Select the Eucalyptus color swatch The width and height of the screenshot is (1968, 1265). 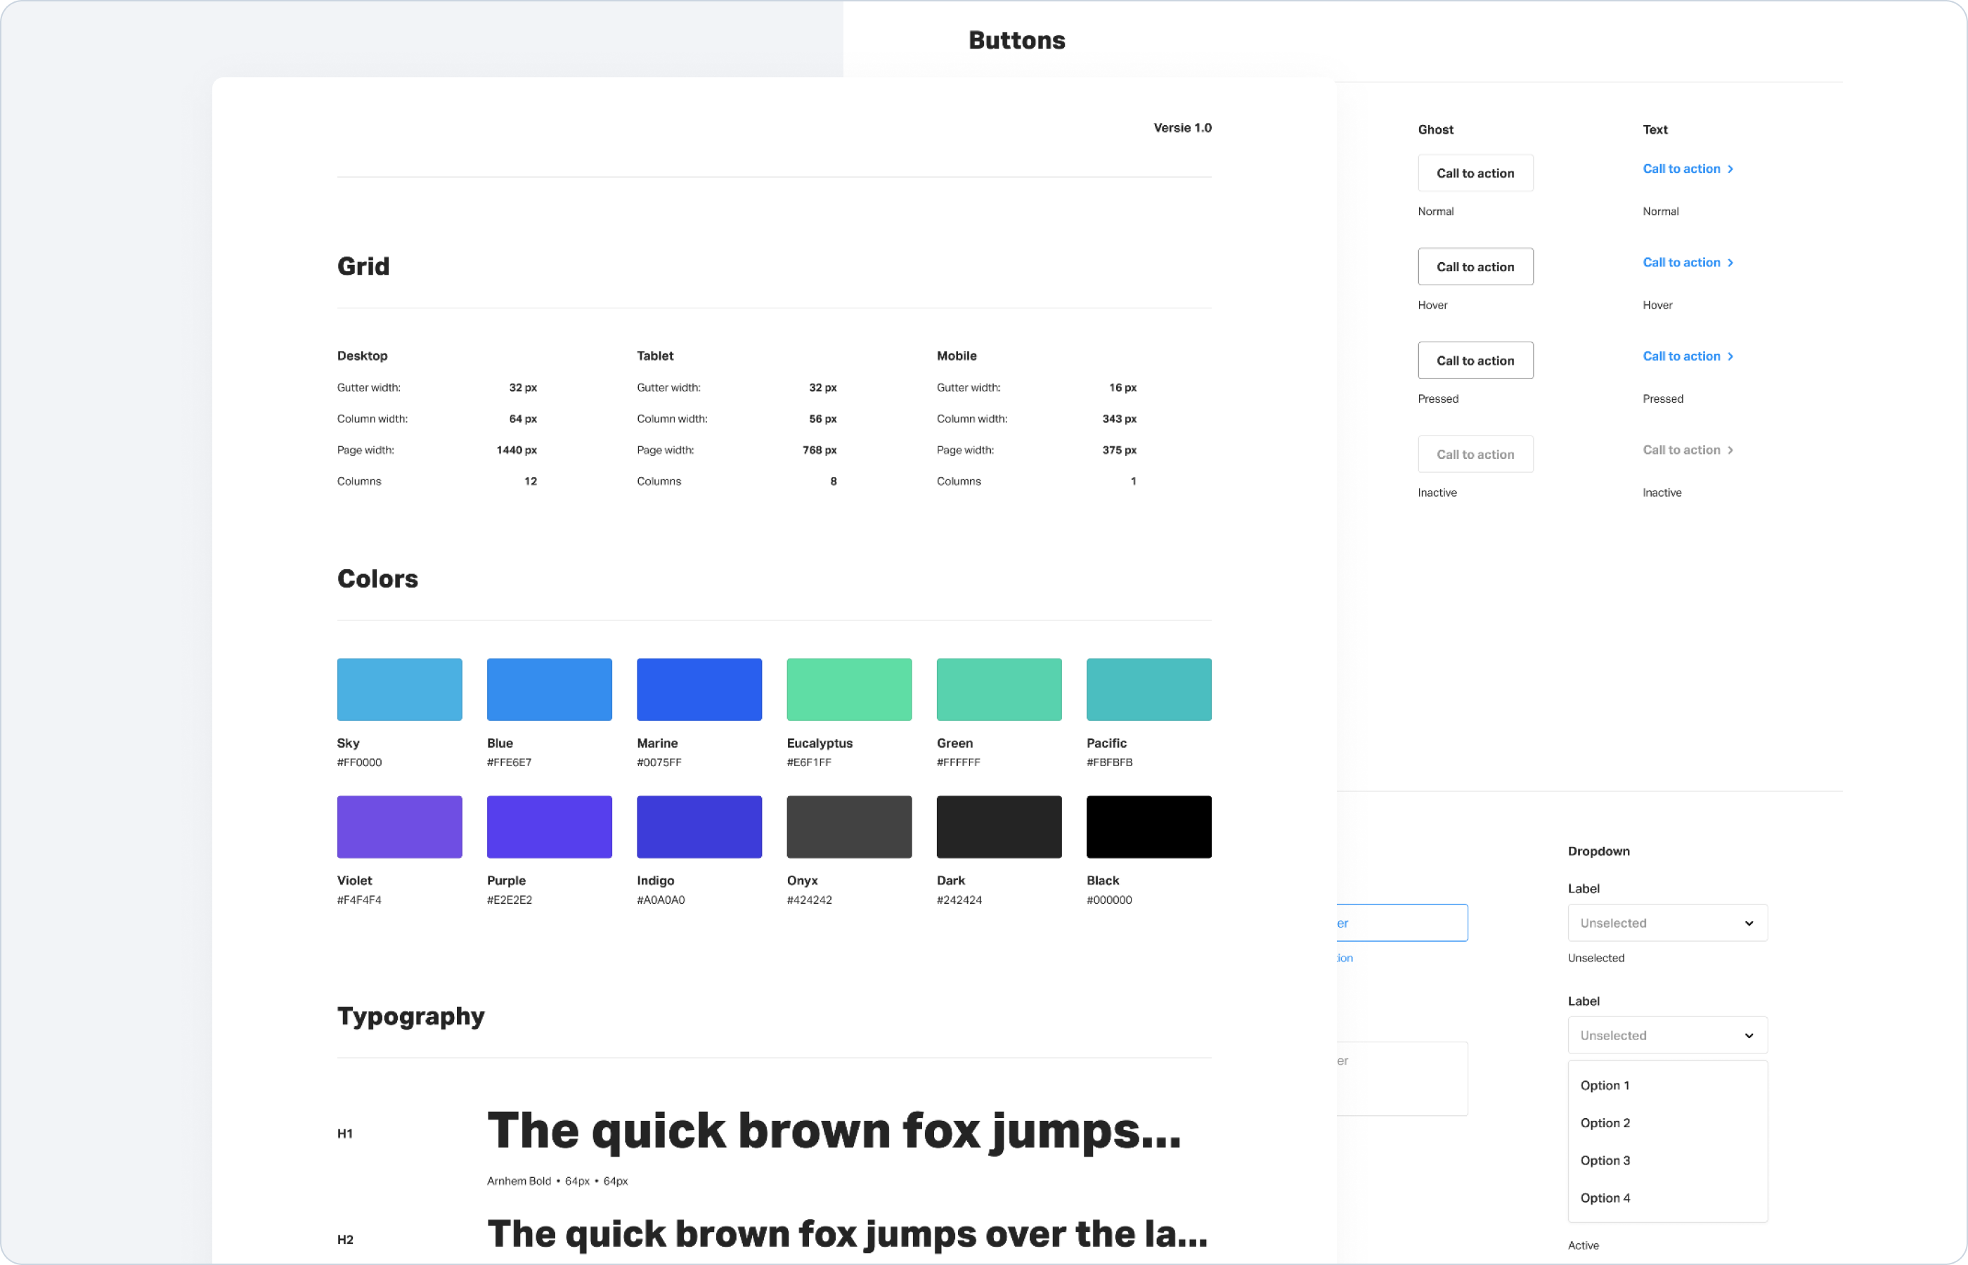point(849,690)
